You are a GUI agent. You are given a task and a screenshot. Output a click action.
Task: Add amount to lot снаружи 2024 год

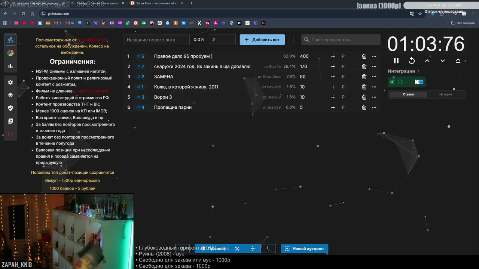(x=333, y=67)
